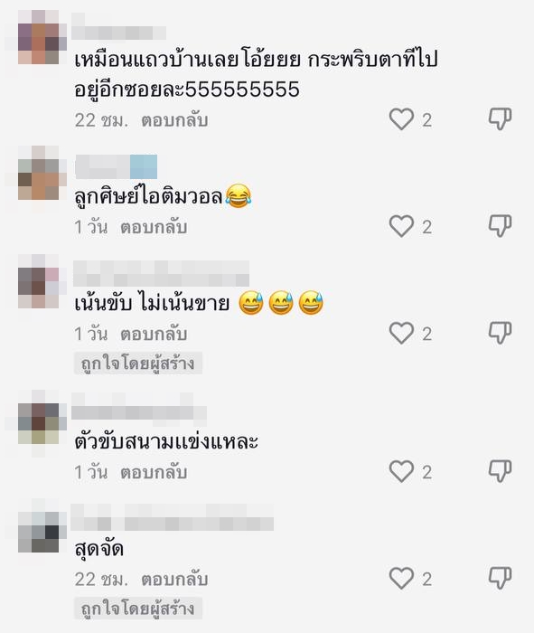Like the comment ending with 555555555
534x633 pixels.
coord(401,119)
